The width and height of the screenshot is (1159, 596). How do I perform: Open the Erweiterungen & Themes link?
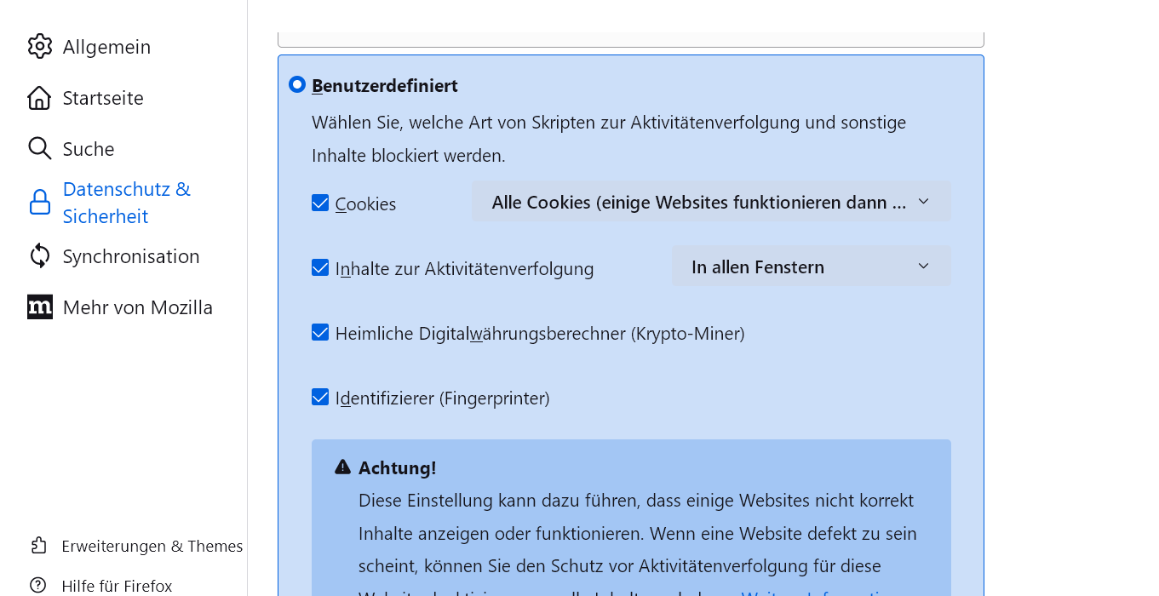[x=152, y=546]
